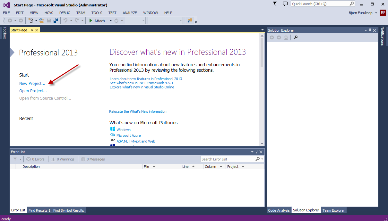Toggle auto-hide pin on Solution Explorer
This screenshot has height=221, width=388.
click(370, 30)
